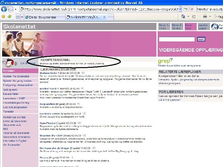Click external-link icon after Fysikkens verden
The height and width of the screenshot is (167, 223).
[84, 113]
